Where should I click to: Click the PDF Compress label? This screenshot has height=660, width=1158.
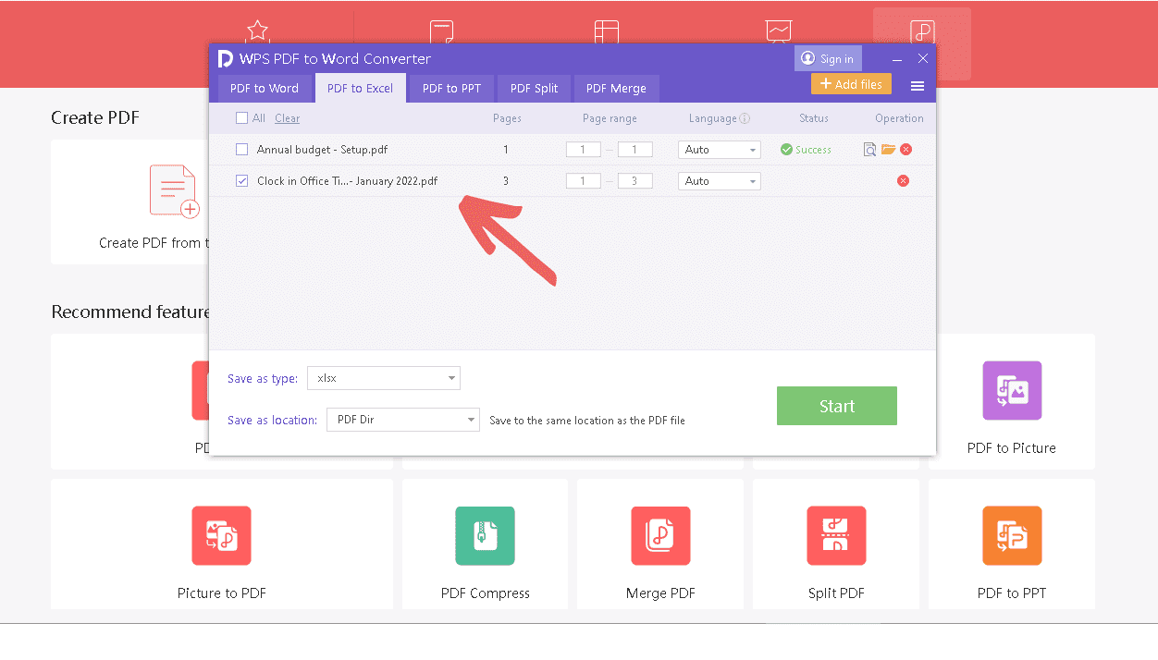486,593
